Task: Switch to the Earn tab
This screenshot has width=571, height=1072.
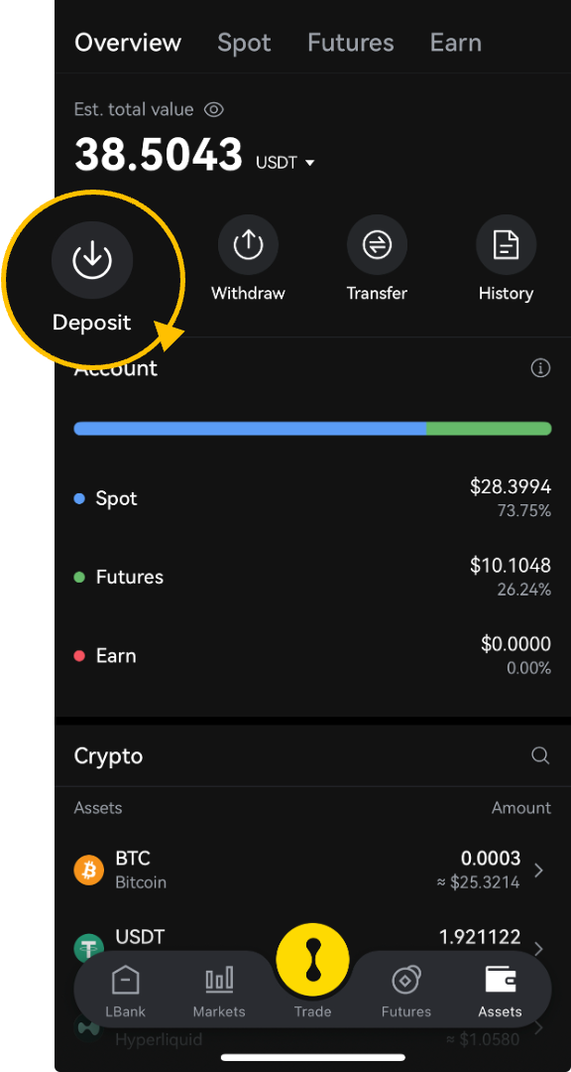Action: pos(456,43)
